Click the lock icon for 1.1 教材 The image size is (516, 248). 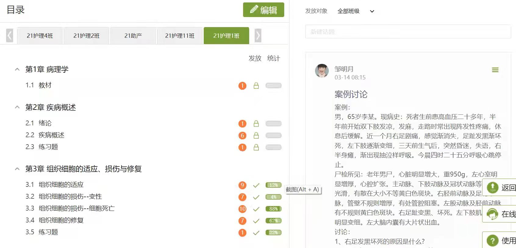pos(256,86)
